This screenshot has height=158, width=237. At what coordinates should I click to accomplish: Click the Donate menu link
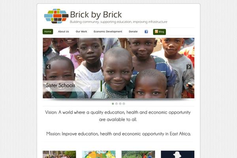click(133, 32)
